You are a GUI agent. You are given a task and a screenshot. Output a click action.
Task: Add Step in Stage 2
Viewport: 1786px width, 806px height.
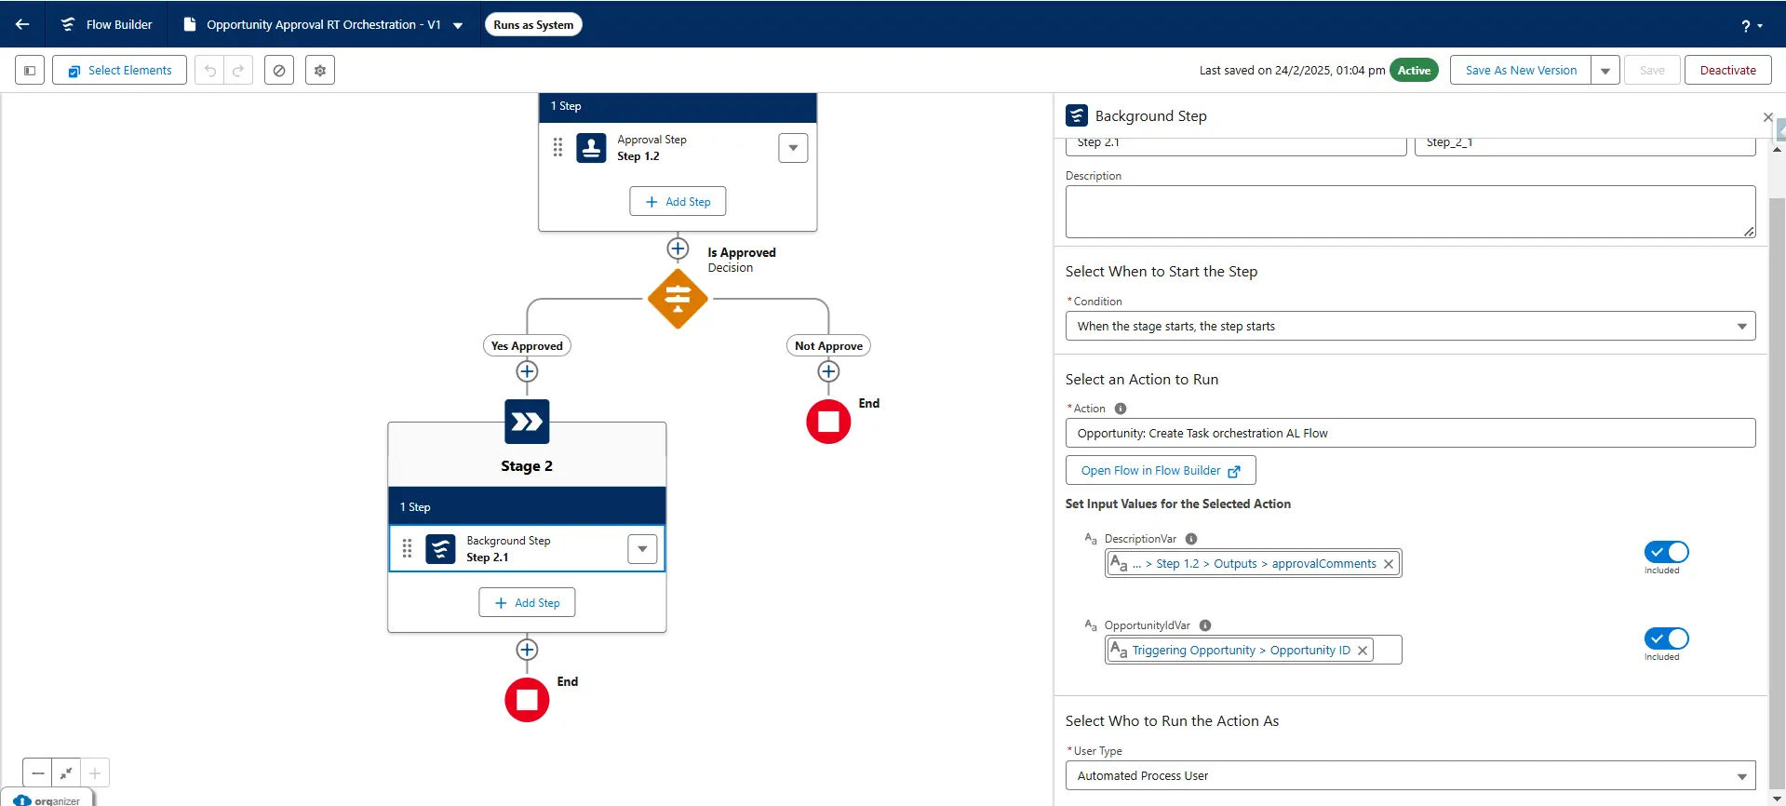[x=527, y=602]
